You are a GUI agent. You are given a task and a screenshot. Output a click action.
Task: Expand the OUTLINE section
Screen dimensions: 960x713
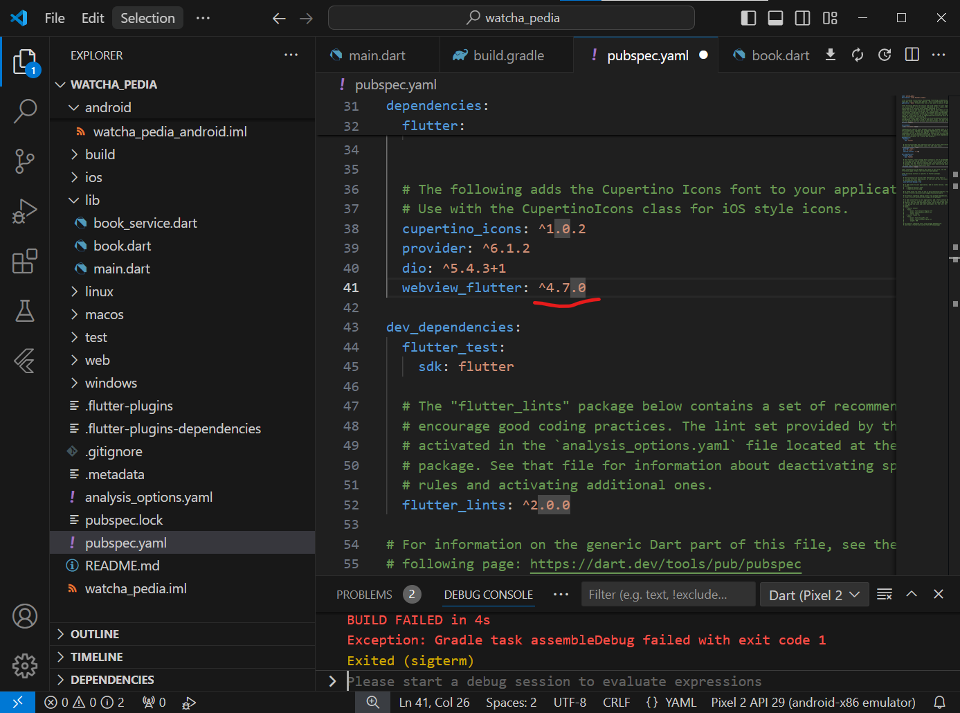[x=183, y=634]
